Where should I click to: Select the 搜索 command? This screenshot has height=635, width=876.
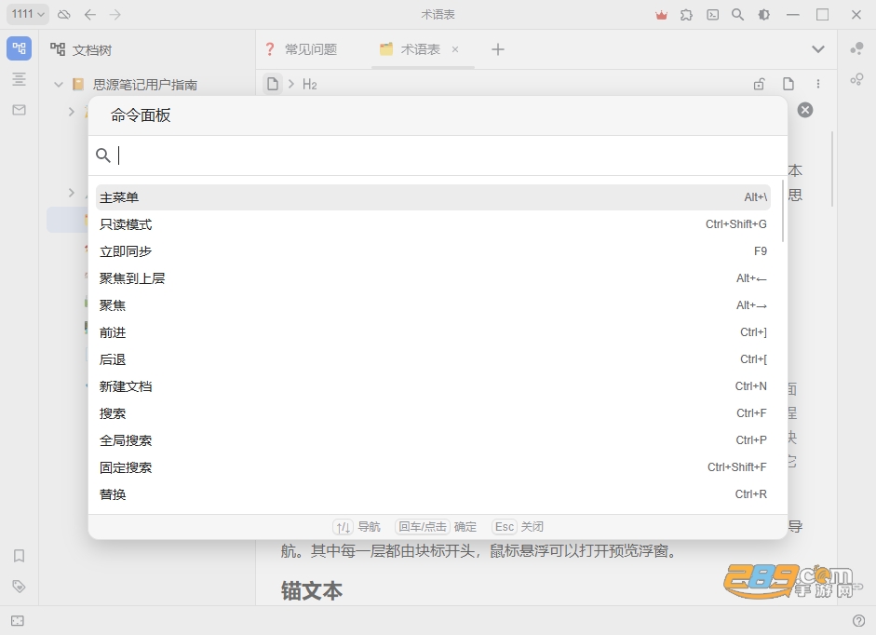[x=433, y=413]
